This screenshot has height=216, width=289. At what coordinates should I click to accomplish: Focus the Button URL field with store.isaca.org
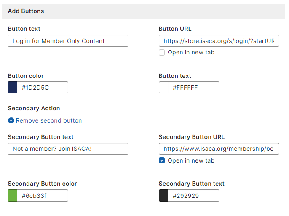pyautogui.click(x=219, y=41)
